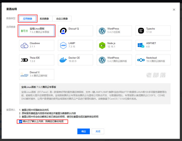Screen dimensions: 182x141
Task: Choose the Cloudreve cloud icon
Action: coord(24,45)
